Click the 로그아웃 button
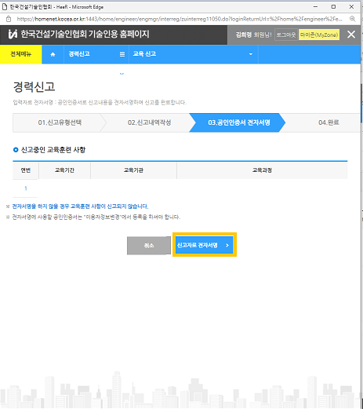The height and width of the screenshot is (409, 363). [x=286, y=35]
